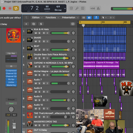The image size is (133, 133).
Task: Toggle the blue list view icon
Action: click(89, 18)
